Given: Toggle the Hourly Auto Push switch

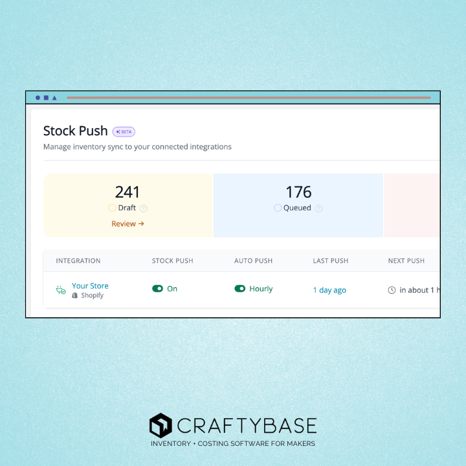Looking at the screenshot, I should [x=240, y=289].
